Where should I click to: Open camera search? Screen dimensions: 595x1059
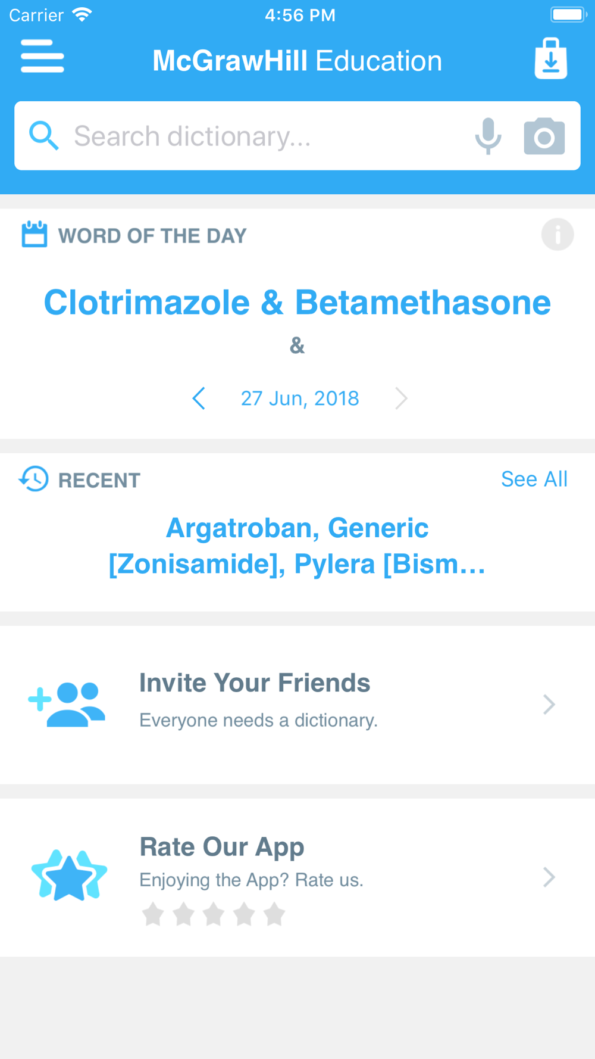pyautogui.click(x=544, y=136)
